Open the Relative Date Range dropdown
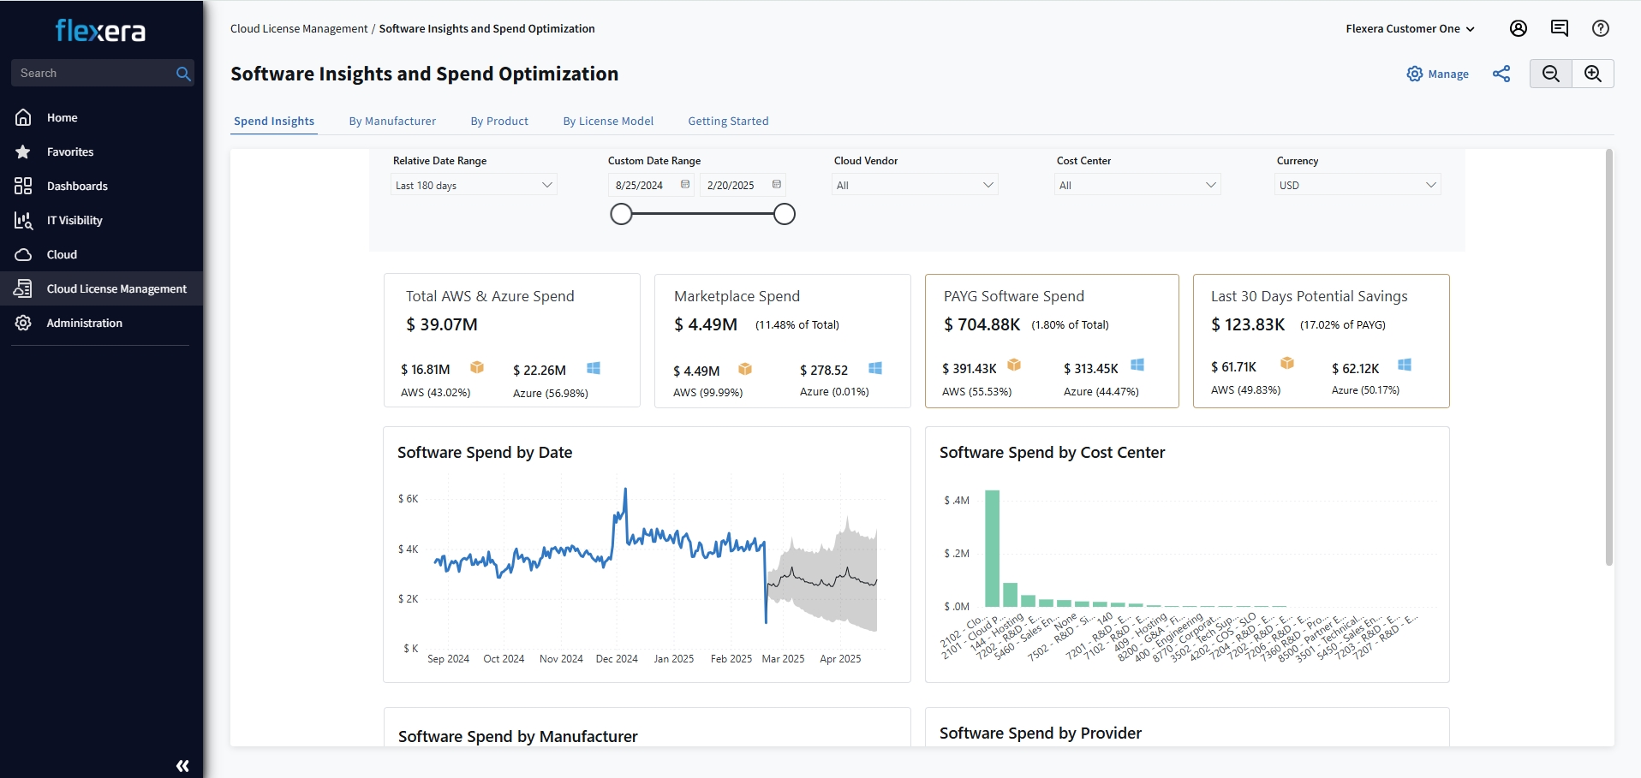Viewport: 1641px width, 778px height. (x=472, y=184)
